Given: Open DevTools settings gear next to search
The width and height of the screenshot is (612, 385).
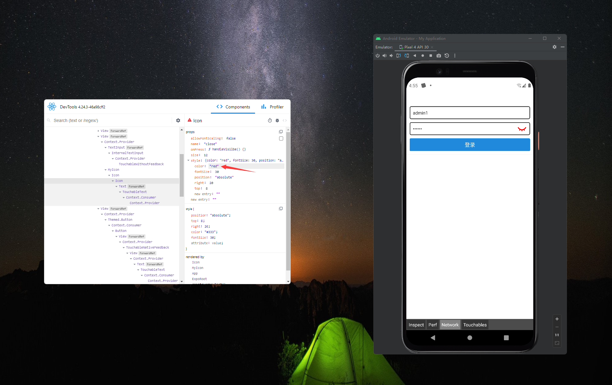Looking at the screenshot, I should click(178, 120).
